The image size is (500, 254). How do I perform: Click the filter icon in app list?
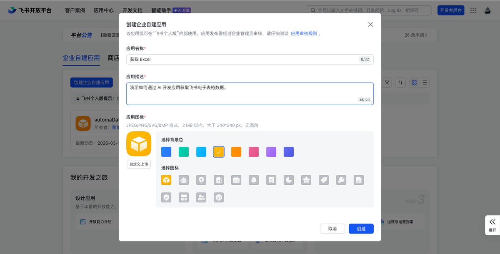point(387,83)
